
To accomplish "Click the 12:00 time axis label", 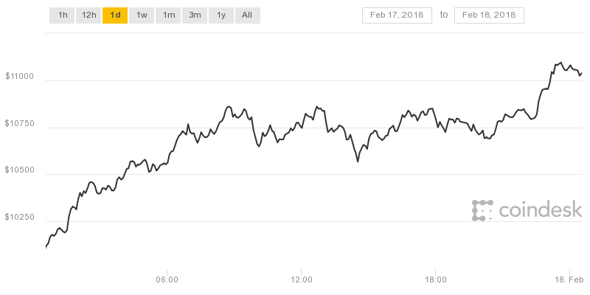I will [302, 280].
